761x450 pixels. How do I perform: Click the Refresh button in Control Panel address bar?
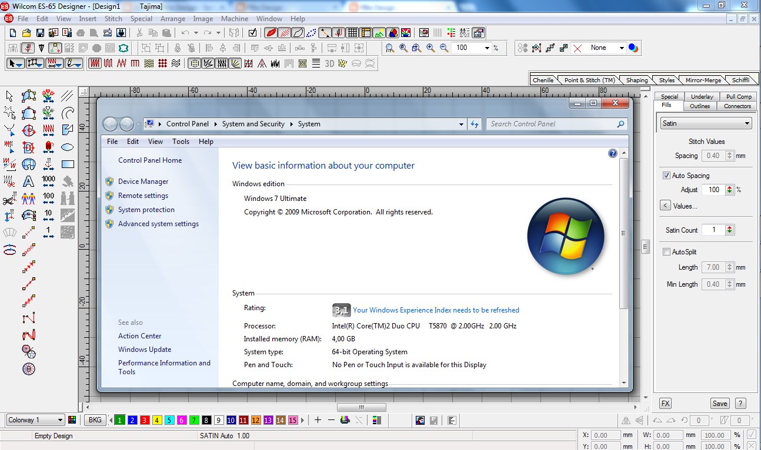(x=475, y=124)
